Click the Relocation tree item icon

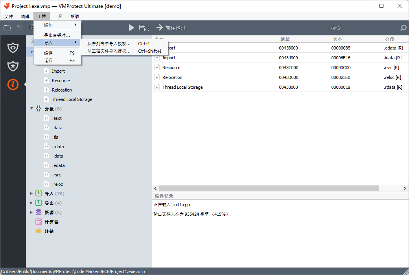(46, 90)
